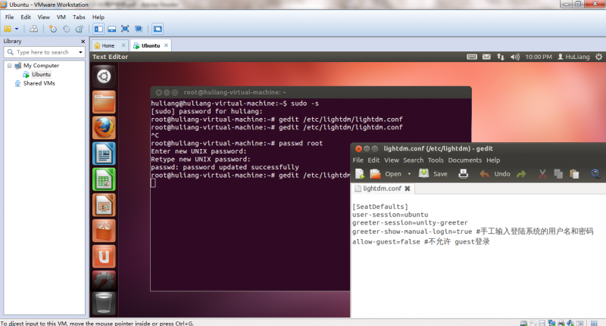Open LibreOffice Calc from the launcher

pos(104,179)
